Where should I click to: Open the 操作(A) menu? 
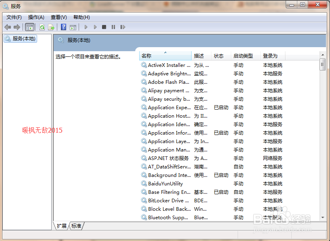pos(36,17)
